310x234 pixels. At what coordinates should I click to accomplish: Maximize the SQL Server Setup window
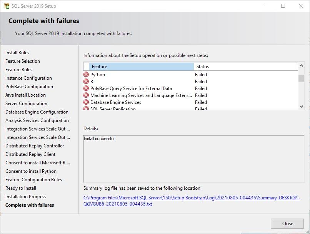point(283,6)
